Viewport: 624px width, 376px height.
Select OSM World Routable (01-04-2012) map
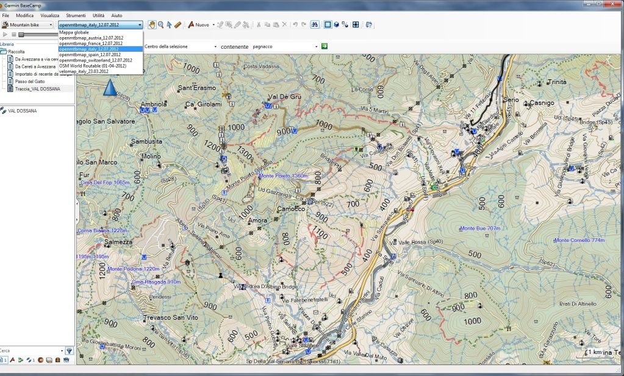tap(101, 66)
